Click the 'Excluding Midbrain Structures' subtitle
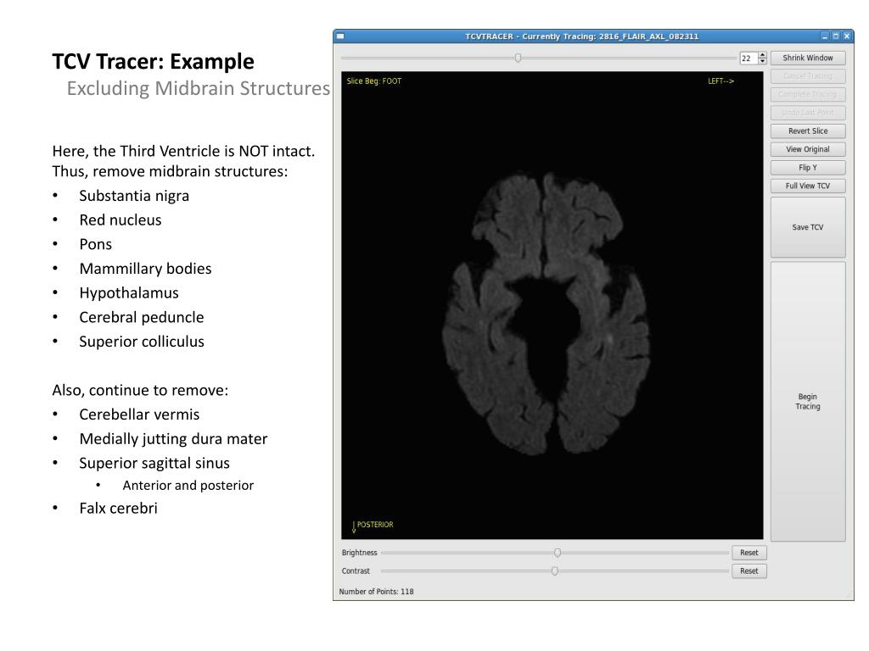The height and width of the screenshot is (651, 869). [x=199, y=88]
